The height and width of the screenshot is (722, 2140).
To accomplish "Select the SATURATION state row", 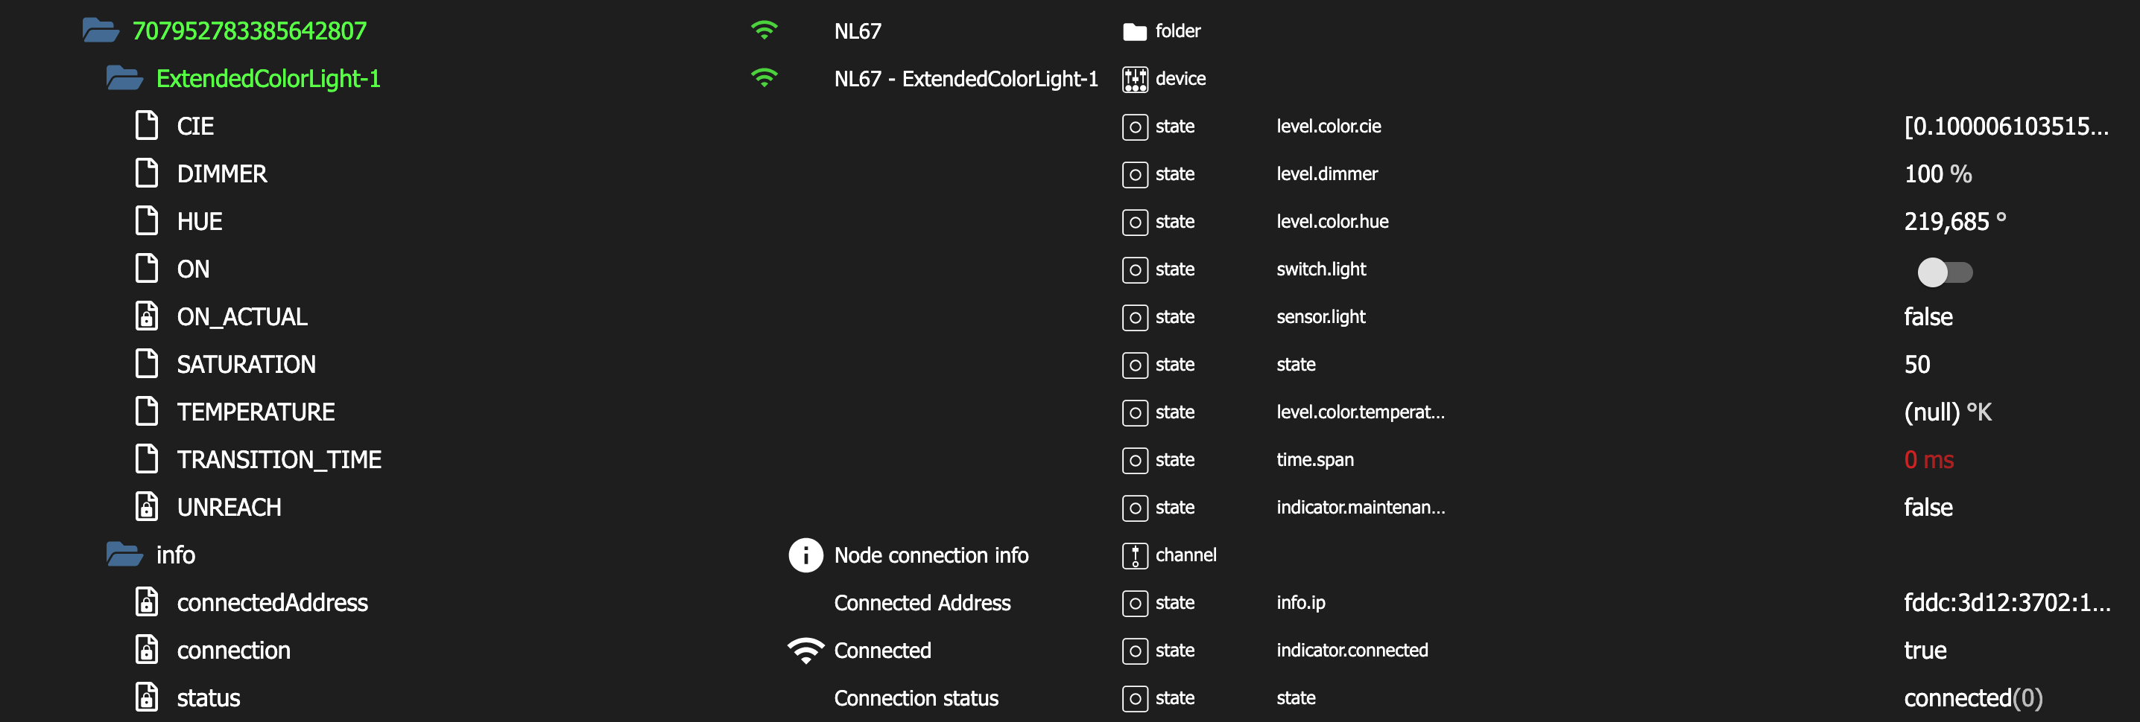I will pyautogui.click(x=246, y=364).
